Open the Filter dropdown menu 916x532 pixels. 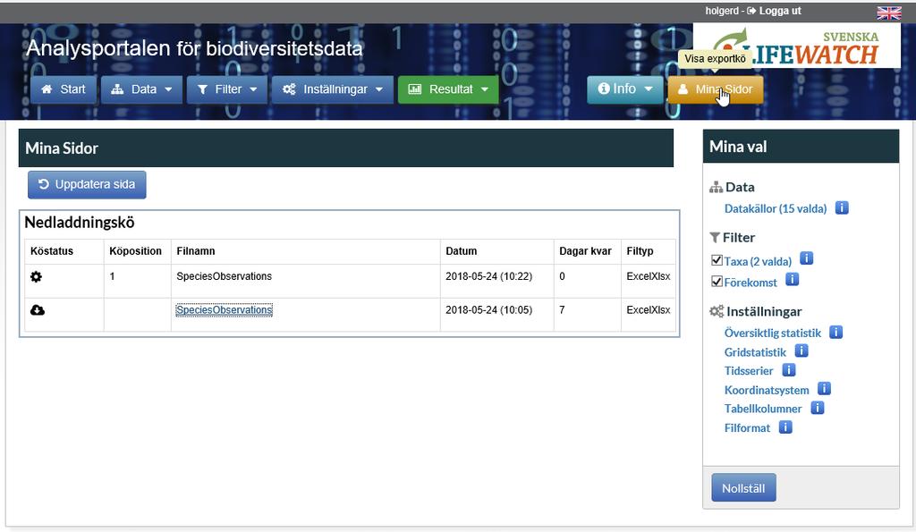pyautogui.click(x=226, y=89)
